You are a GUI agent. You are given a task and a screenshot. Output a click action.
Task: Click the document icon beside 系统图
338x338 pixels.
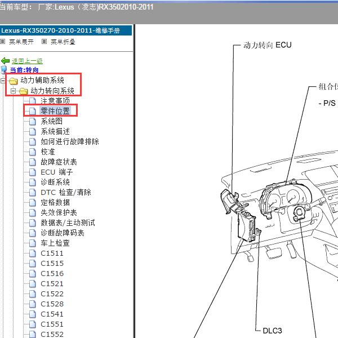point(32,121)
